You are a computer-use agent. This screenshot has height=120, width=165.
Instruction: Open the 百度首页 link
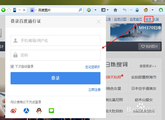coord(136,19)
